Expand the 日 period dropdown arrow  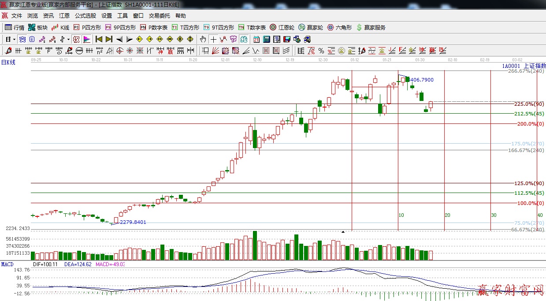(14, 39)
